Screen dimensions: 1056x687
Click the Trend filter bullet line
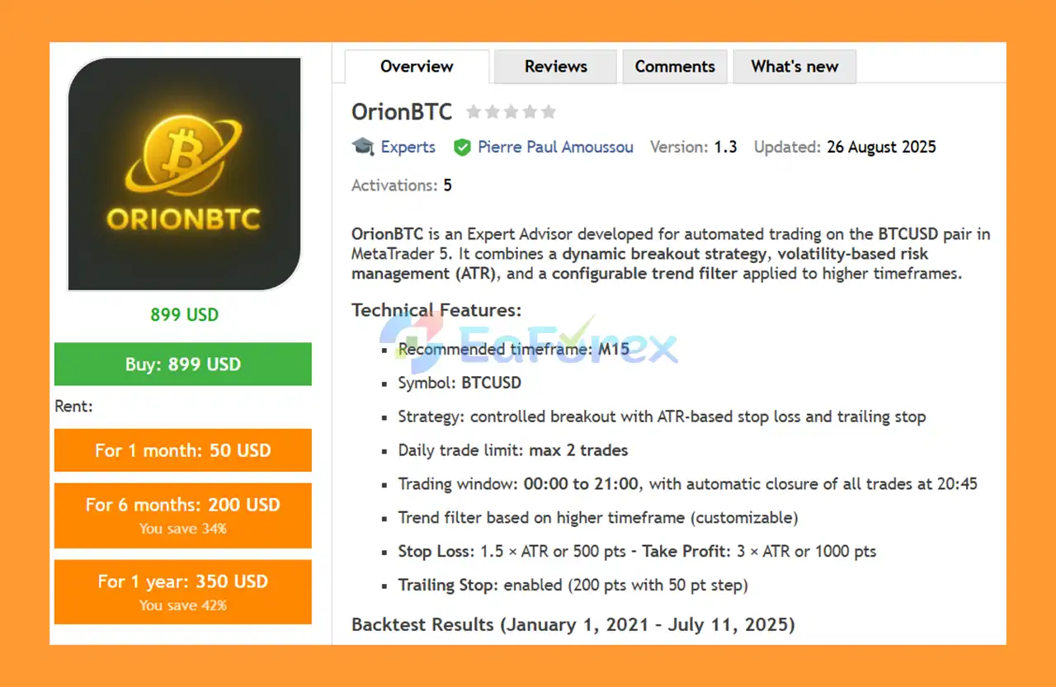click(x=598, y=518)
